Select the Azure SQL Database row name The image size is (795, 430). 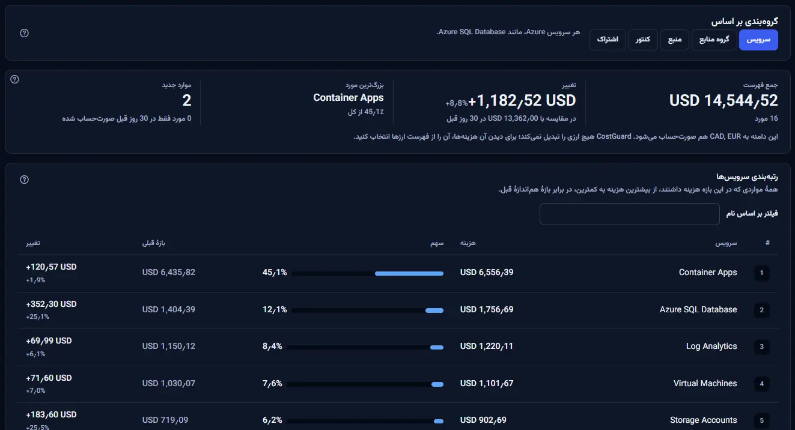click(x=698, y=310)
